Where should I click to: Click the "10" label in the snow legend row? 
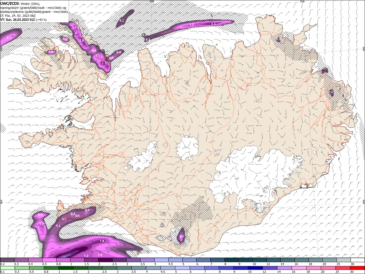coord(254,264)
